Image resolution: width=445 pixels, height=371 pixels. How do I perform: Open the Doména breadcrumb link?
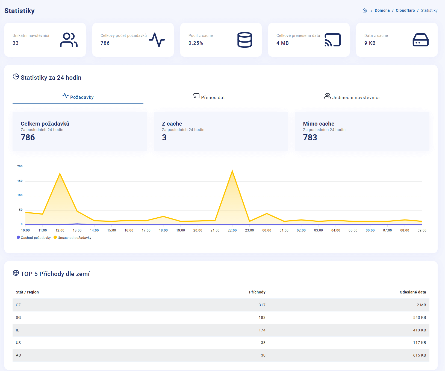pyautogui.click(x=382, y=11)
